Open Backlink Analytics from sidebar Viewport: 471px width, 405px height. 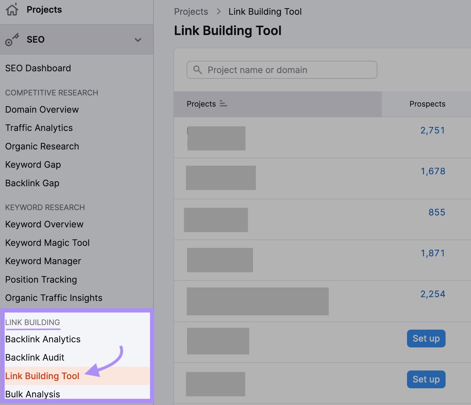(x=43, y=339)
